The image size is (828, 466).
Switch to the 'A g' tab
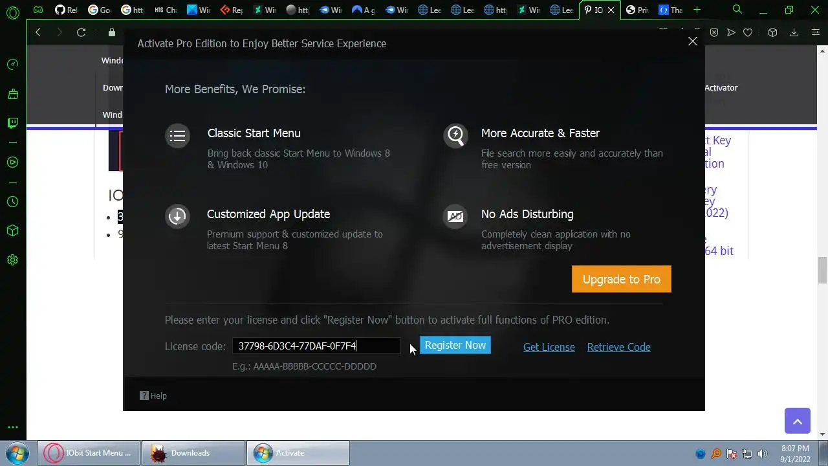364,10
